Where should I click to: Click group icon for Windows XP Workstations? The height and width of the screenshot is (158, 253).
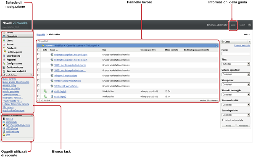(52, 86)
